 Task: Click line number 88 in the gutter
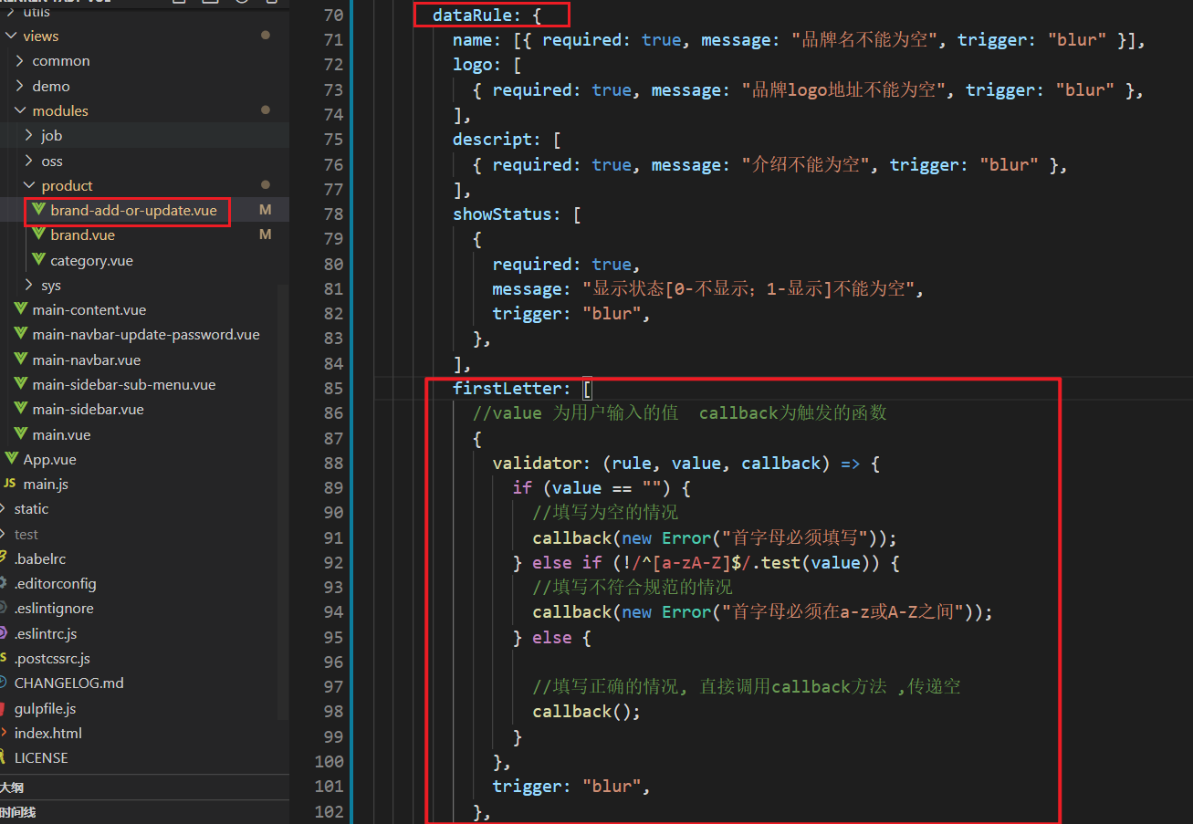pyautogui.click(x=333, y=464)
